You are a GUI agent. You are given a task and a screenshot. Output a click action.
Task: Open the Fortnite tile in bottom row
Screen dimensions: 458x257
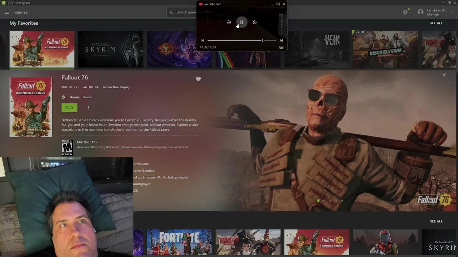coord(179,242)
